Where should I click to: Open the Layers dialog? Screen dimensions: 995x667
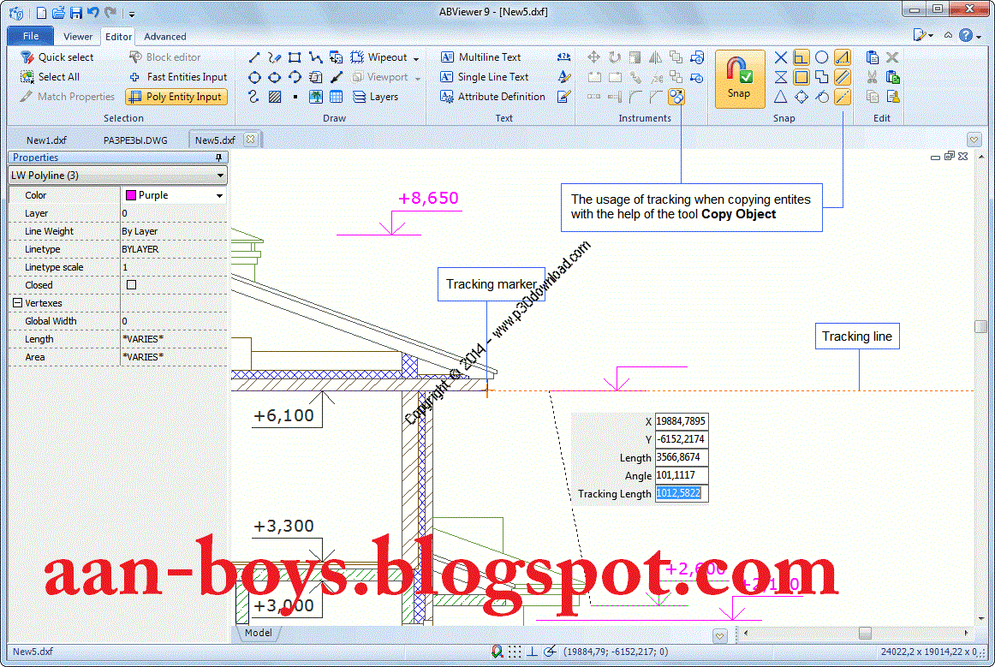point(376,97)
